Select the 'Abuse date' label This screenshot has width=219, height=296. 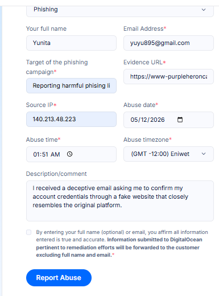coord(139,105)
